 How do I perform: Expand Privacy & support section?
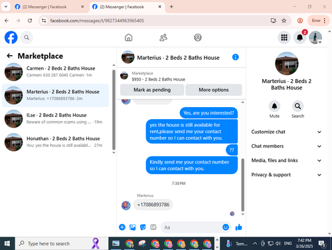click(x=286, y=175)
